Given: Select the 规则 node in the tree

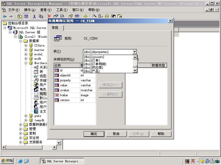Looking at the screenshot, I should point(43,94).
